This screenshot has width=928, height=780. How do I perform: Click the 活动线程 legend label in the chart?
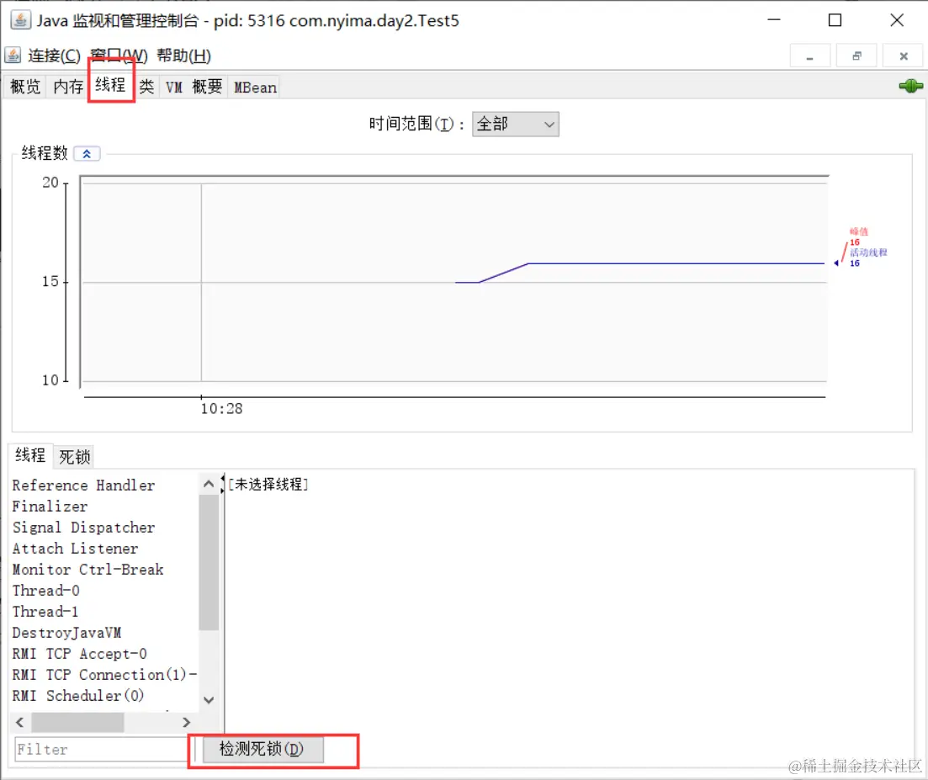pyautogui.click(x=869, y=252)
